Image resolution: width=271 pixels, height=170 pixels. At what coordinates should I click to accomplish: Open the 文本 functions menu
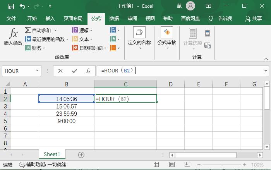click(x=82, y=39)
